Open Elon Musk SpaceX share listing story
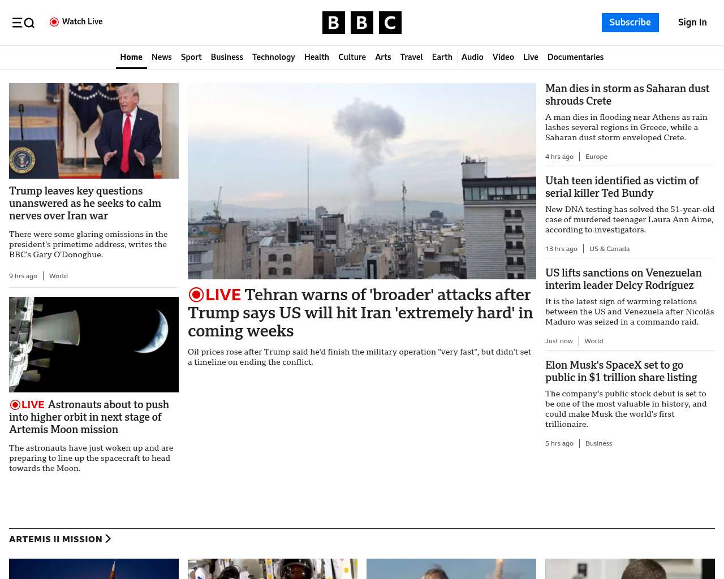 620,371
